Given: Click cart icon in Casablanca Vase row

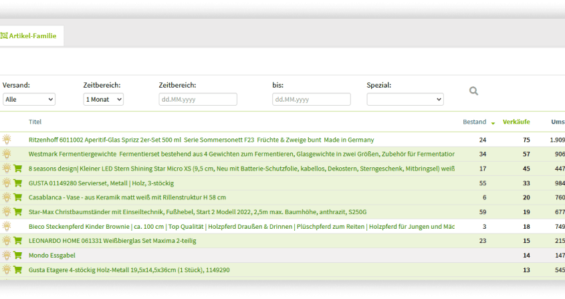Looking at the screenshot, I should click(17, 197).
